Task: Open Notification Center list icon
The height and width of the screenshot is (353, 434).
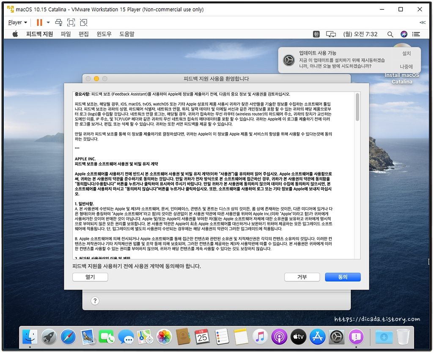Action: 416,34
